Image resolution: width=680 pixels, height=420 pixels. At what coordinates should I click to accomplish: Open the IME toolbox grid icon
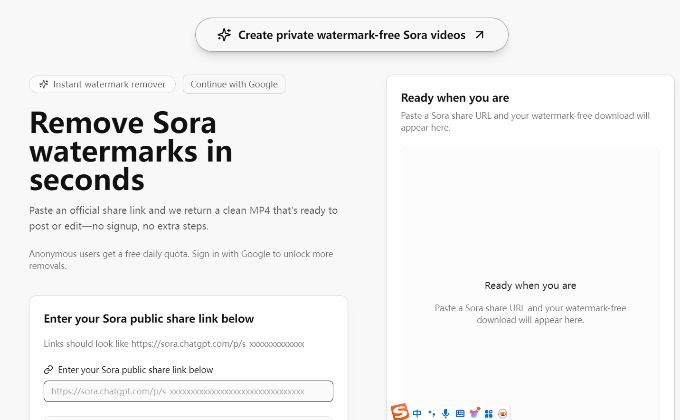(489, 413)
